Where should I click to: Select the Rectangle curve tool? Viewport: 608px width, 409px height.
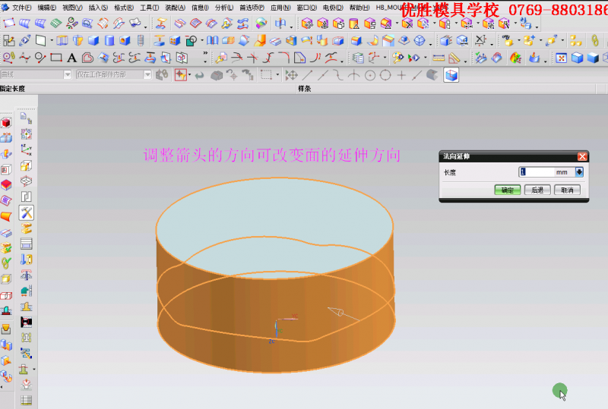[56, 58]
